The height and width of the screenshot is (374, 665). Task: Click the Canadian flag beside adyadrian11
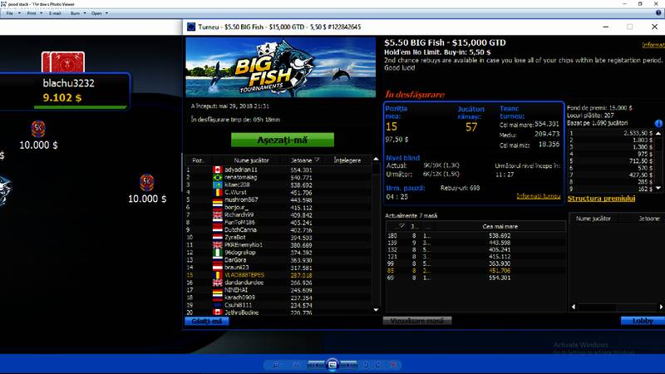218,170
